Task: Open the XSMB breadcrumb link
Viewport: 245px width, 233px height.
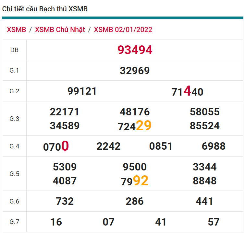Action: (16, 30)
